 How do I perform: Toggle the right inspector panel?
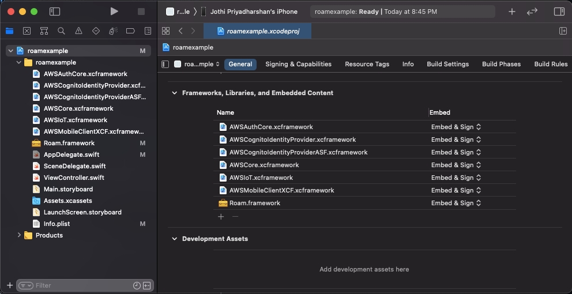pyautogui.click(x=559, y=12)
